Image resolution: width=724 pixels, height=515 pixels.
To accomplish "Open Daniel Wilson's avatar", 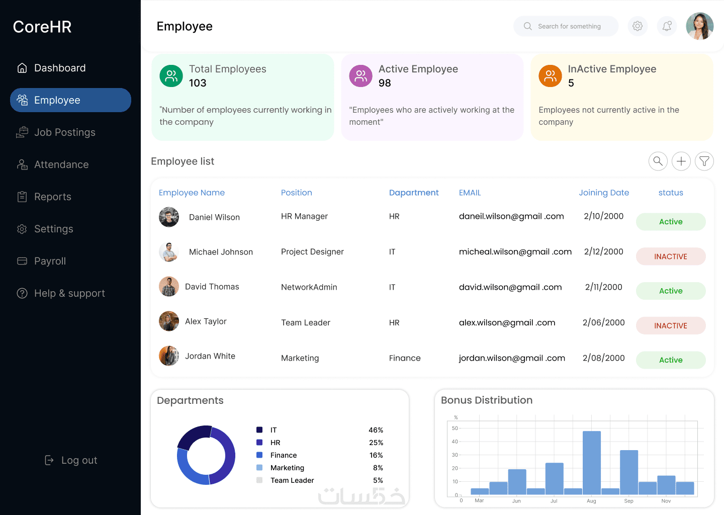I will (x=169, y=217).
